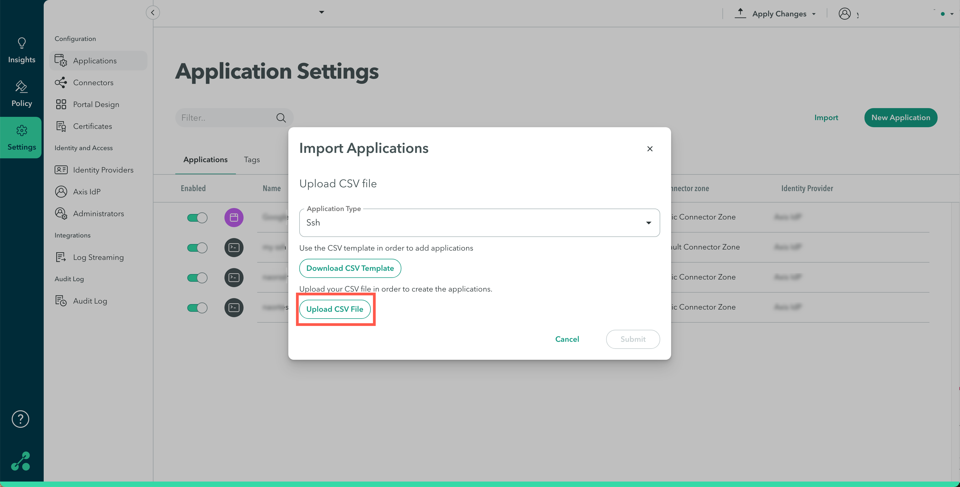The image size is (960, 487).
Task: Click the Connectors share icon
Action: pos(61,82)
